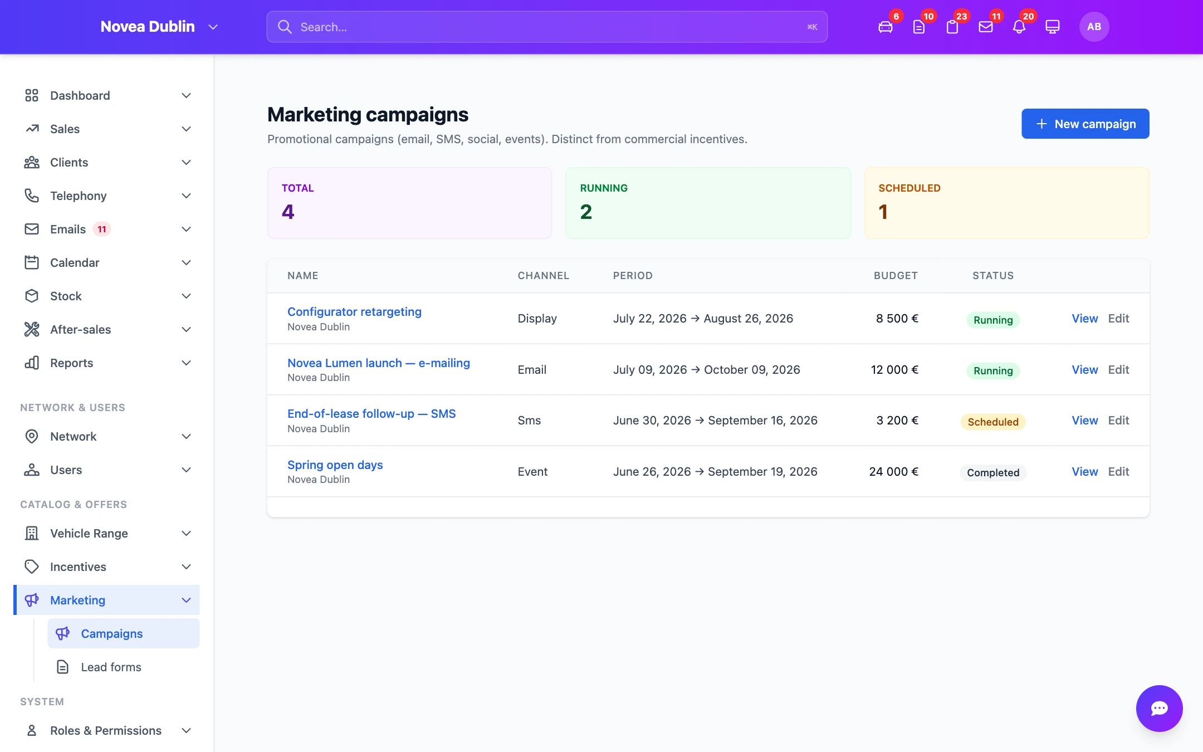
Task: Click the Users icon in sidebar
Action: 32,470
